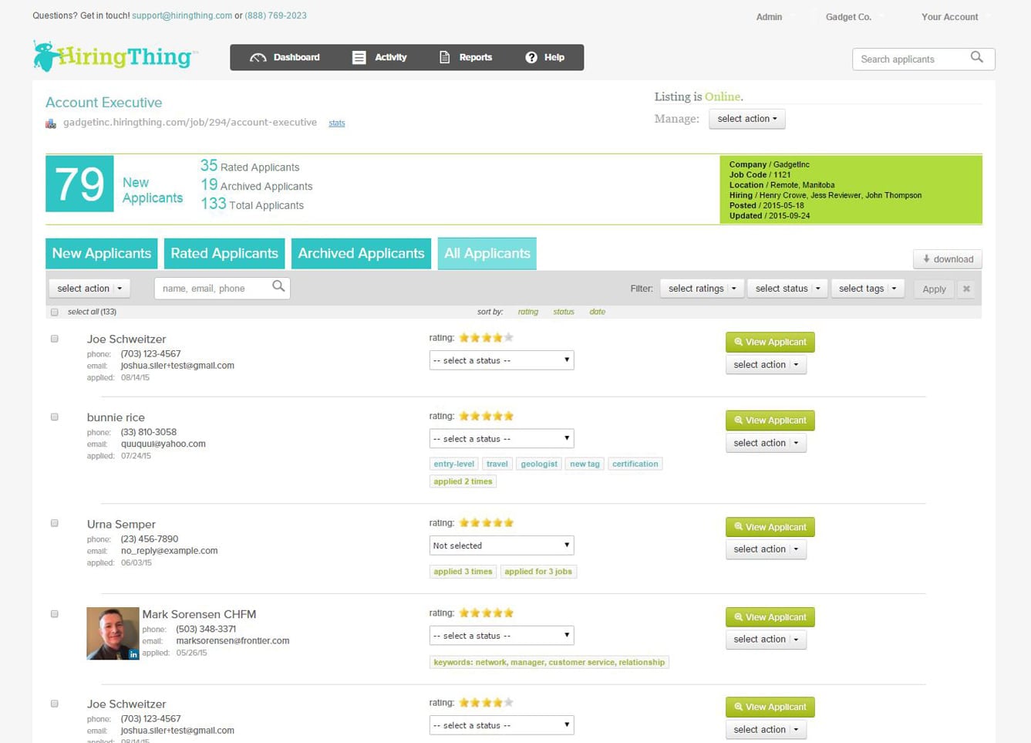The image size is (1031, 743).
Task: Click Mark Sorensen's profile photo
Action: point(113,633)
